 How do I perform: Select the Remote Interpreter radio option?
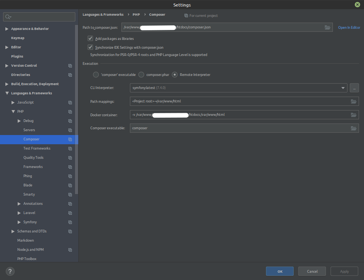coord(175,74)
